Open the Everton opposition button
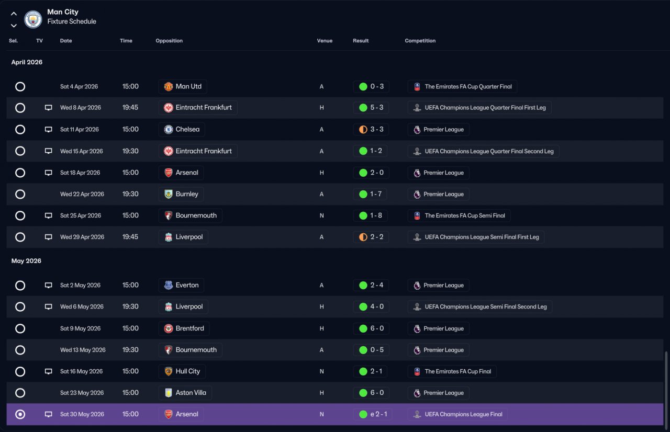The width and height of the screenshot is (670, 432). click(x=181, y=285)
